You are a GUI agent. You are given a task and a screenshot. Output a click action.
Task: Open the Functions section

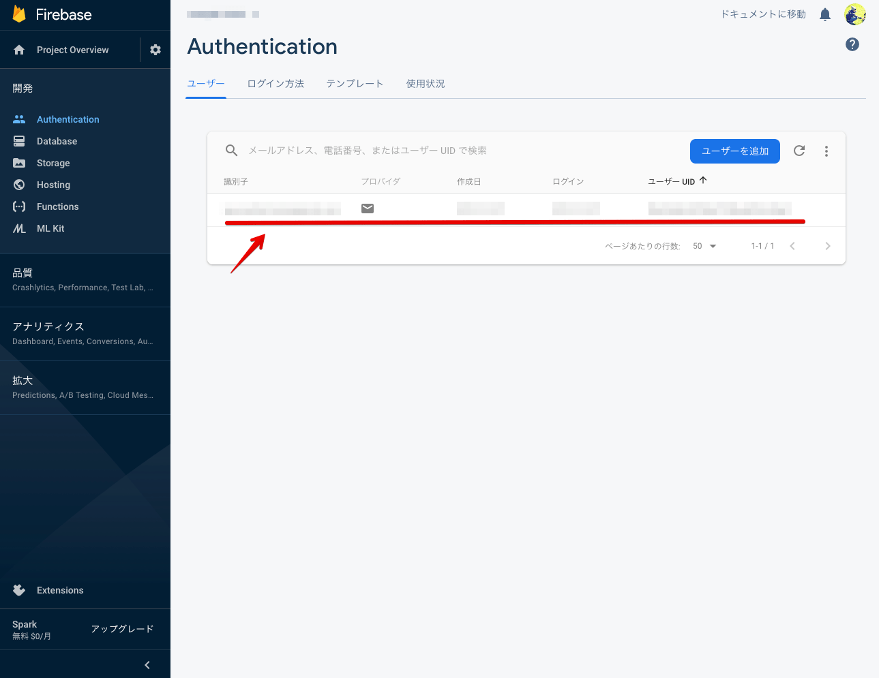click(57, 206)
